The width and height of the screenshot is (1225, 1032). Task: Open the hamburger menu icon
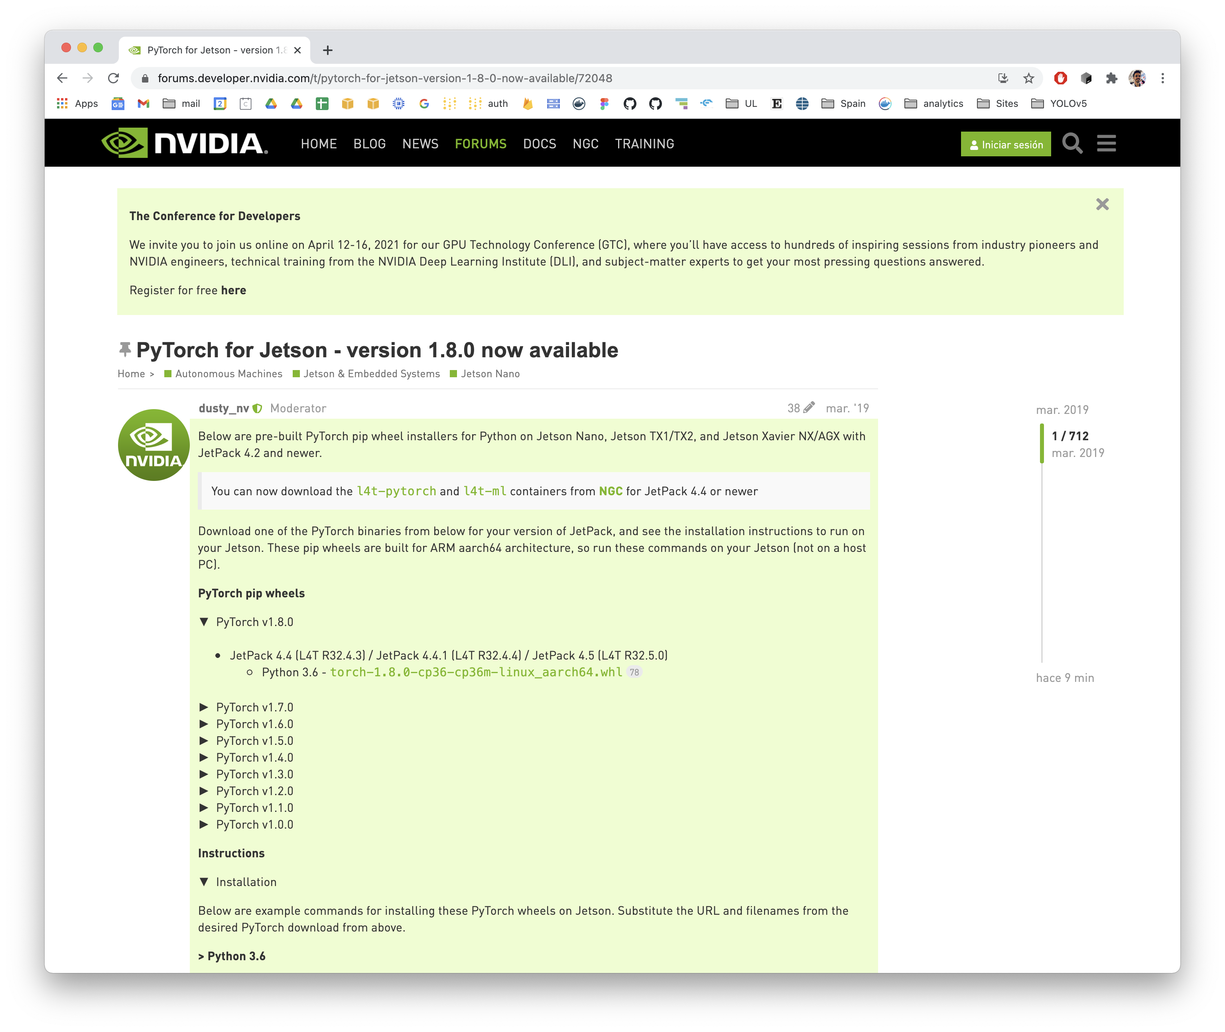click(x=1106, y=143)
